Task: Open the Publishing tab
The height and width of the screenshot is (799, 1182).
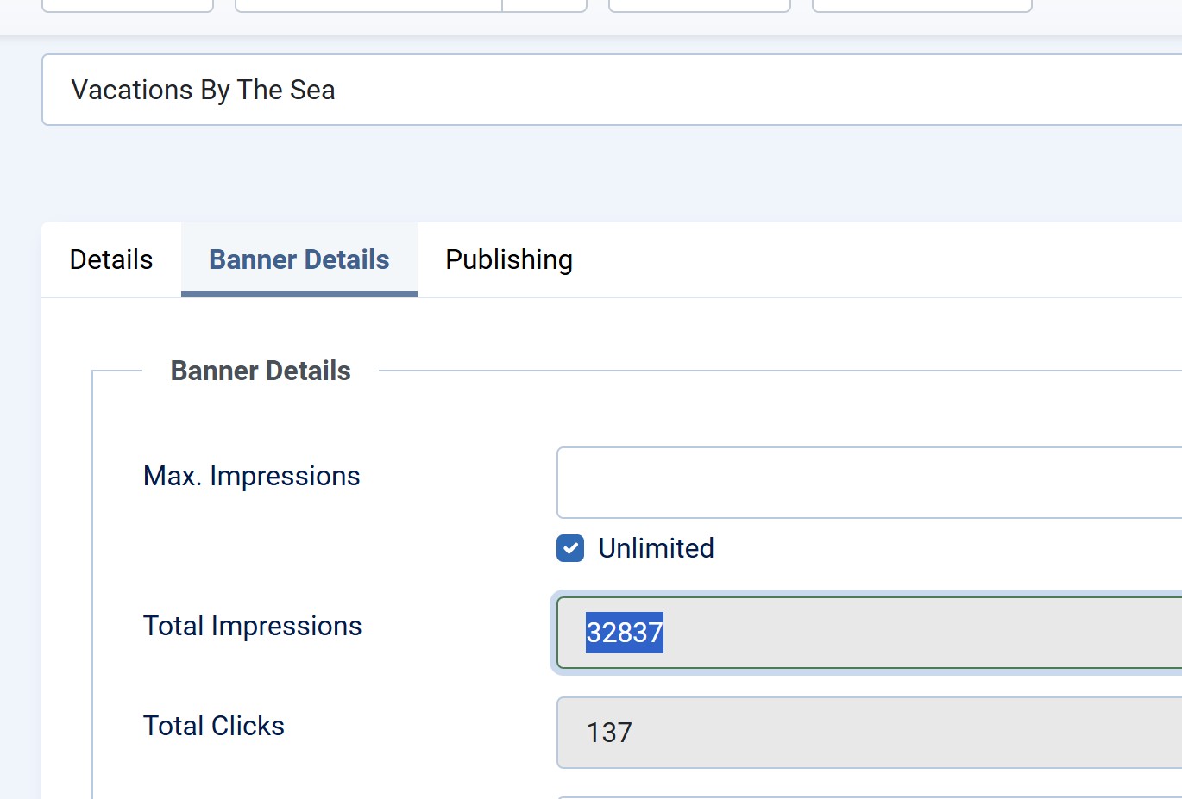Action: (x=509, y=259)
